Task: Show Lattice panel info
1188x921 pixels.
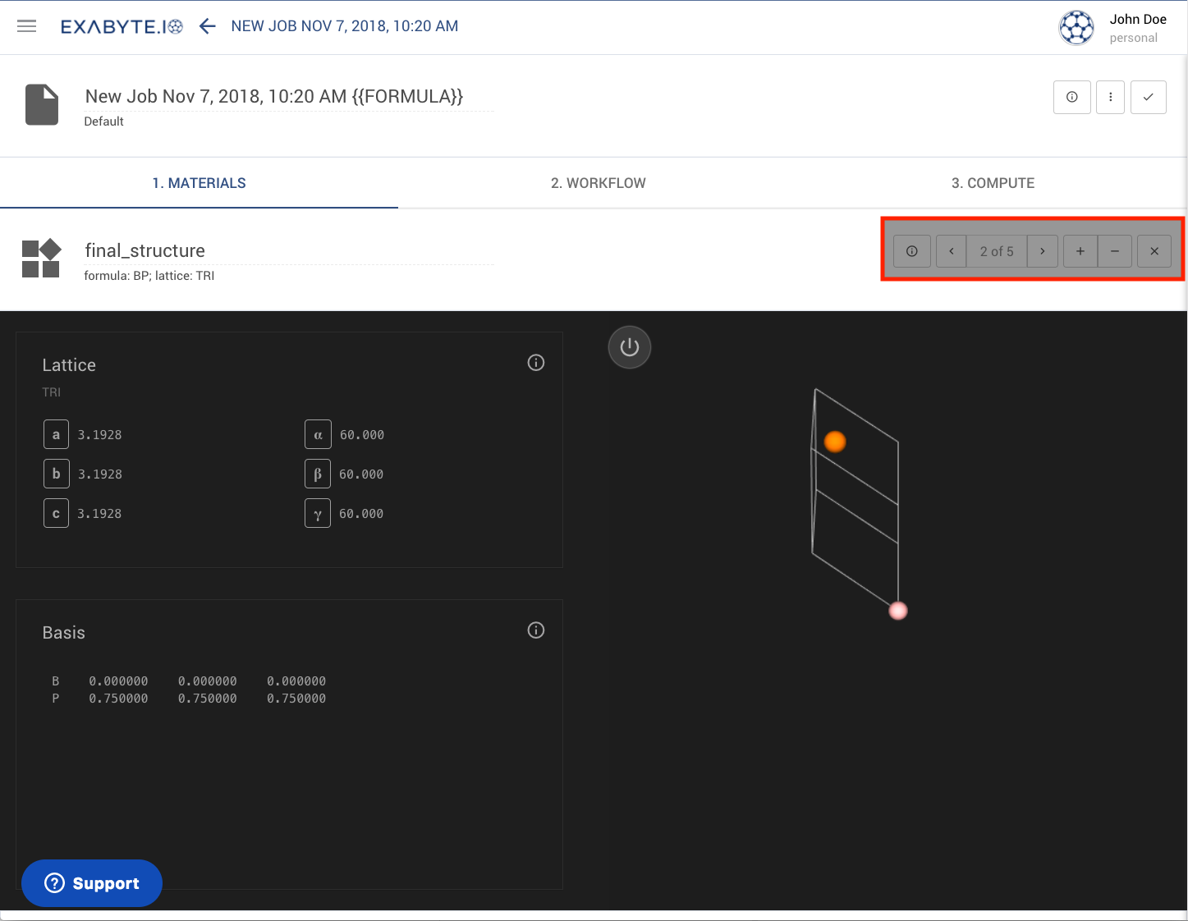Action: pyautogui.click(x=536, y=363)
